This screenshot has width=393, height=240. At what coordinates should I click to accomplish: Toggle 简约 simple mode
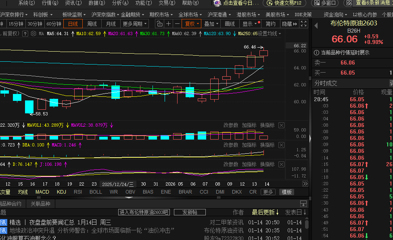coord(270,24)
